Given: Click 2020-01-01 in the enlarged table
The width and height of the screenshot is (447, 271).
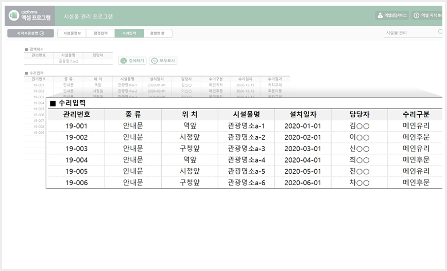Looking at the screenshot, I should click(x=303, y=126).
